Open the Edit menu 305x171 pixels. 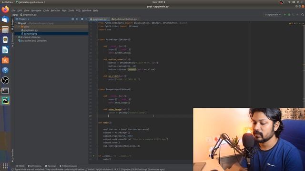coord(20,10)
